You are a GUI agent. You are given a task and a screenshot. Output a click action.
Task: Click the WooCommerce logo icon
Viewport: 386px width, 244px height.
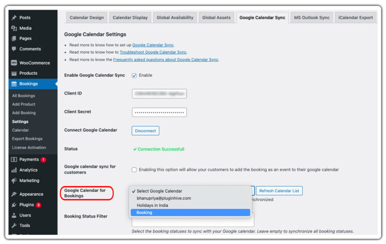click(x=14, y=63)
